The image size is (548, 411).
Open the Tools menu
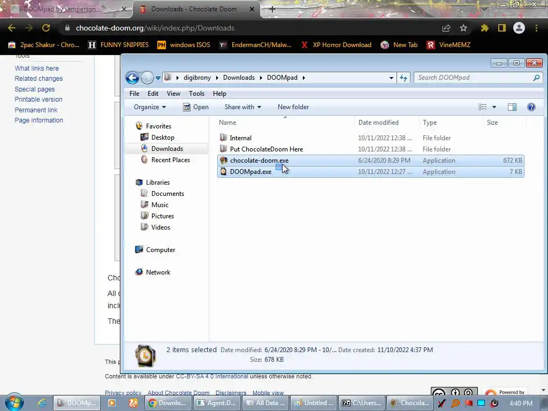pos(196,94)
